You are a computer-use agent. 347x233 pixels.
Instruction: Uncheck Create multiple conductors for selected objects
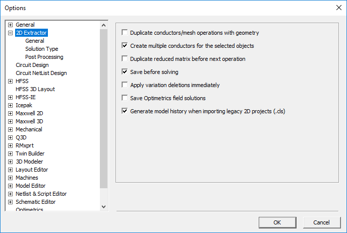125,46
